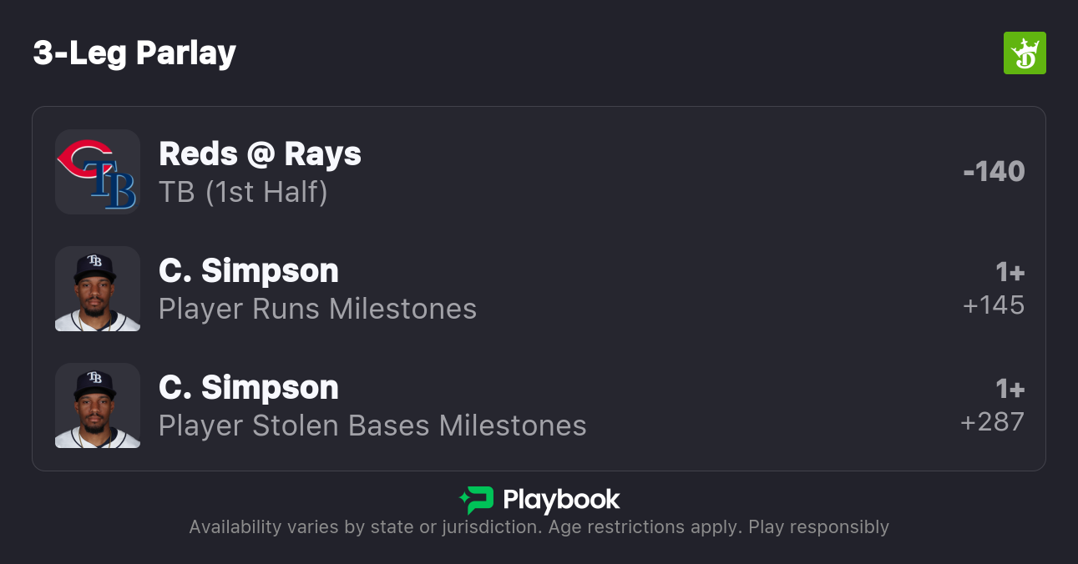Click C. Simpson name above Player Runs Milestones
The image size is (1078, 564).
(x=248, y=271)
